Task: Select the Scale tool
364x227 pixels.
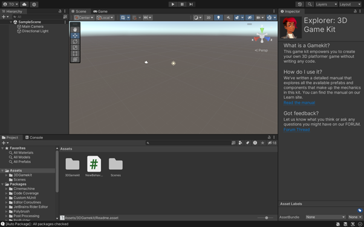Action: coord(75,48)
